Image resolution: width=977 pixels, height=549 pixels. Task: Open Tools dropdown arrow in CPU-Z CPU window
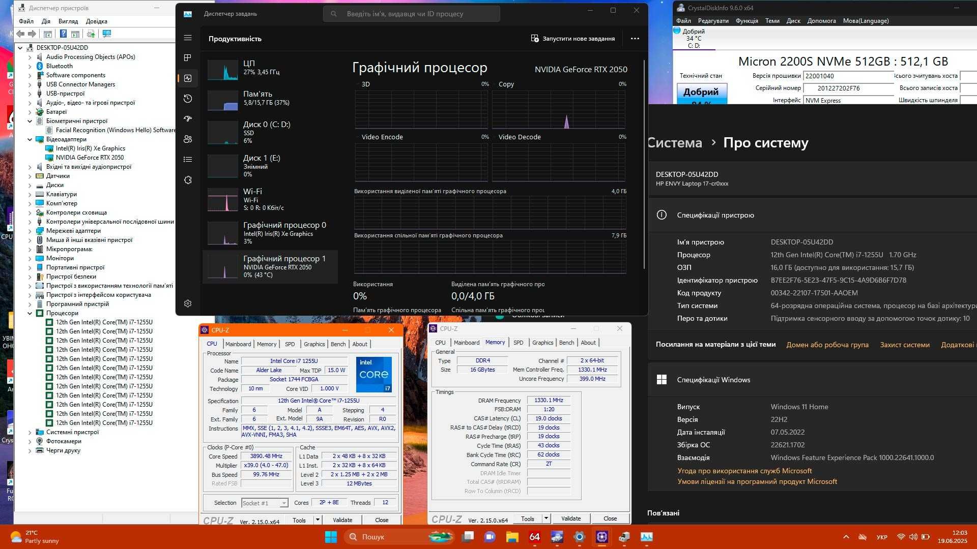tap(317, 520)
